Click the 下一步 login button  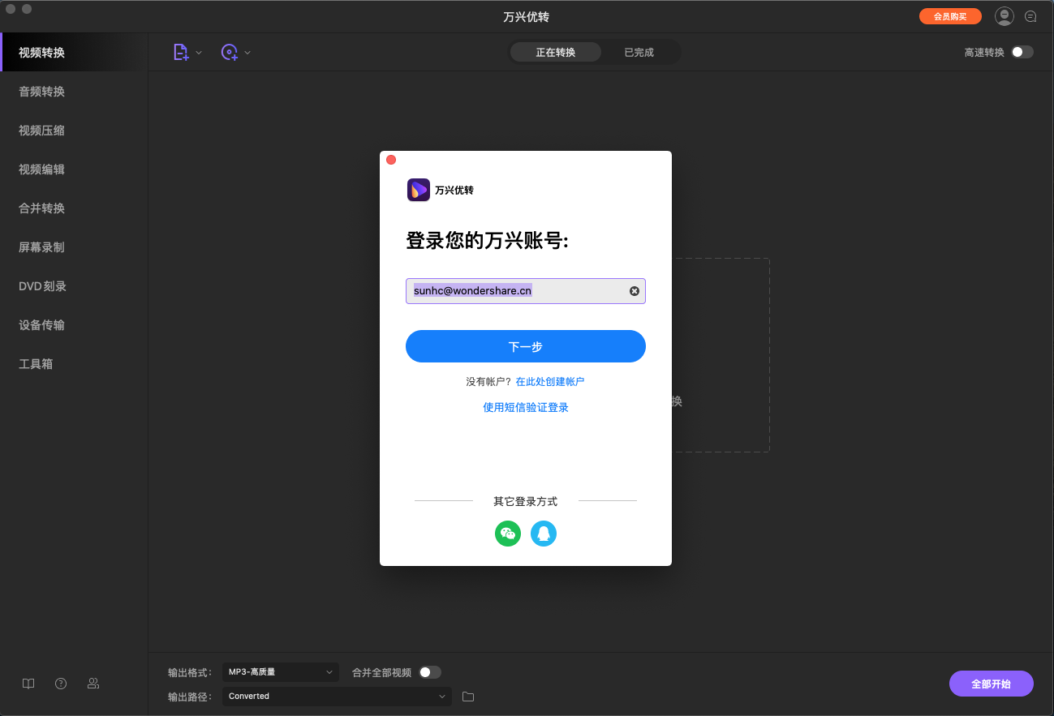pyautogui.click(x=525, y=346)
